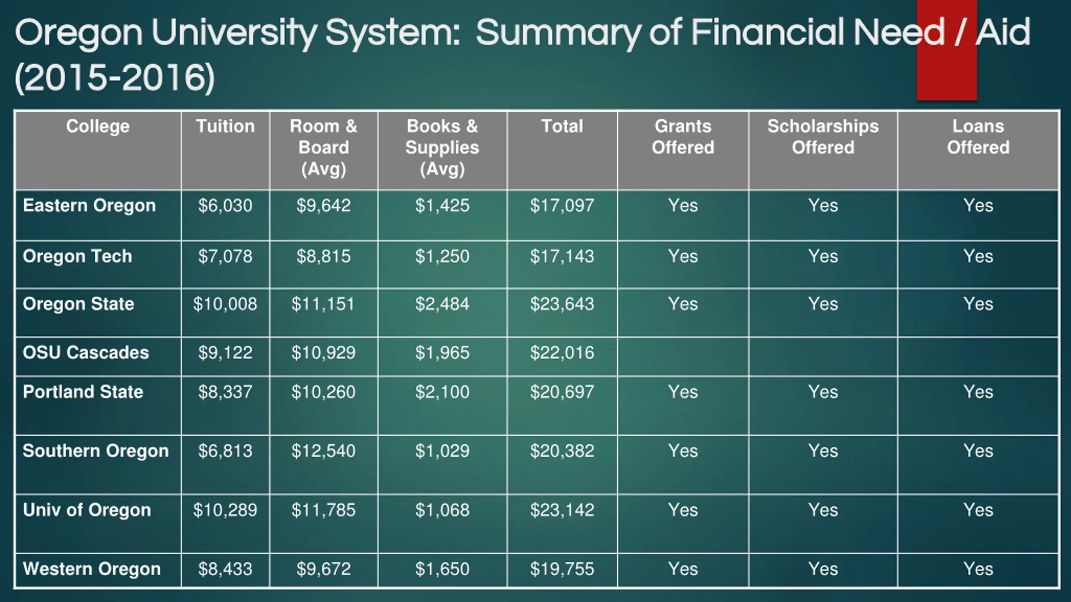Select the Univ of Oregon row label
Viewport: 1071px width, 602px height.
pos(87,510)
